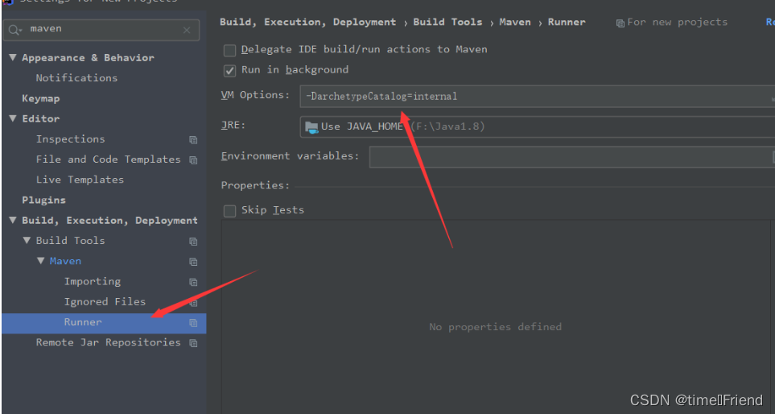Image resolution: width=775 pixels, height=414 pixels.
Task: Click project-level icon beside Runner
Action: click(193, 323)
